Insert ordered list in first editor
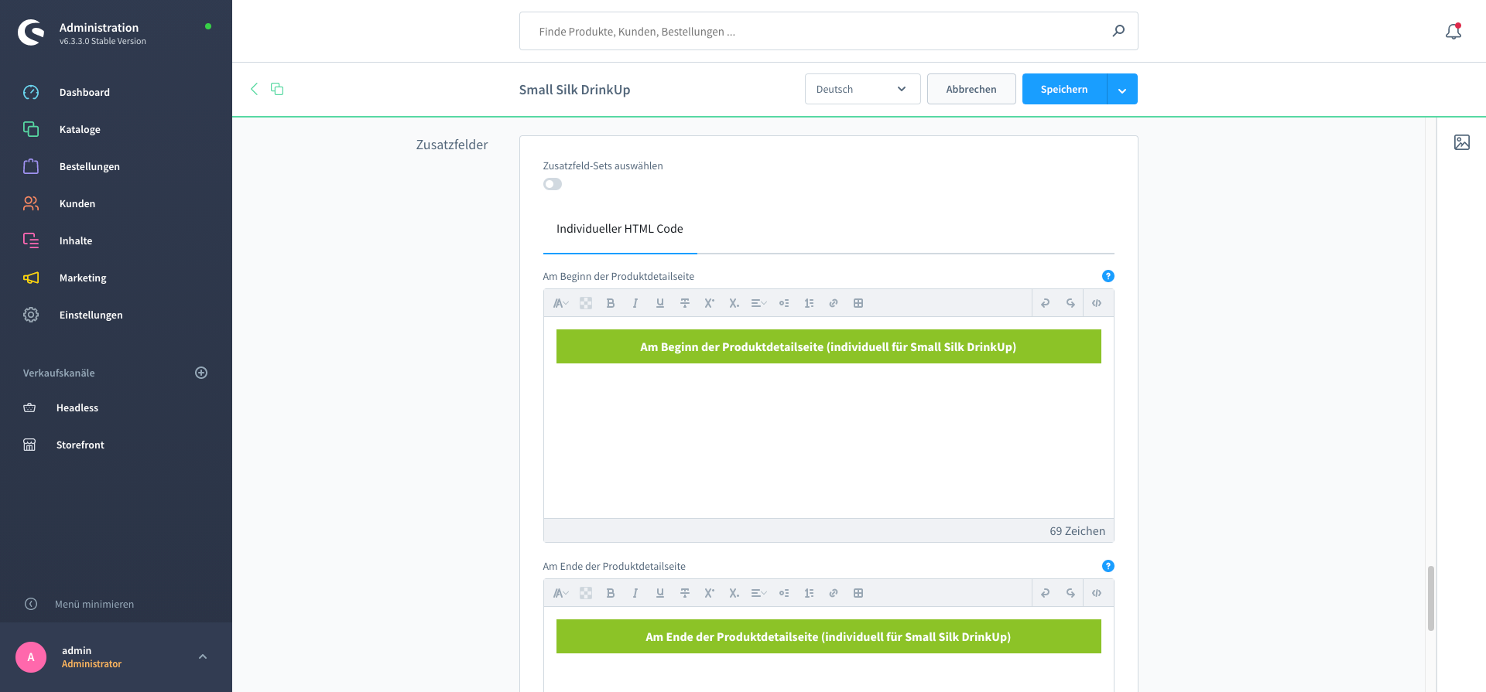Viewport: 1486px width, 692px height. click(809, 303)
